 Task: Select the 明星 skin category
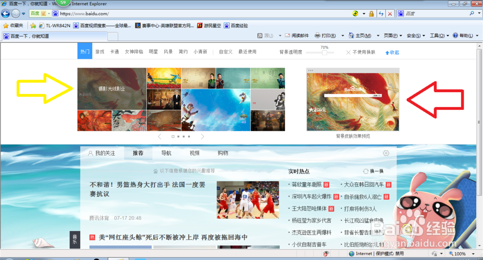click(154, 52)
